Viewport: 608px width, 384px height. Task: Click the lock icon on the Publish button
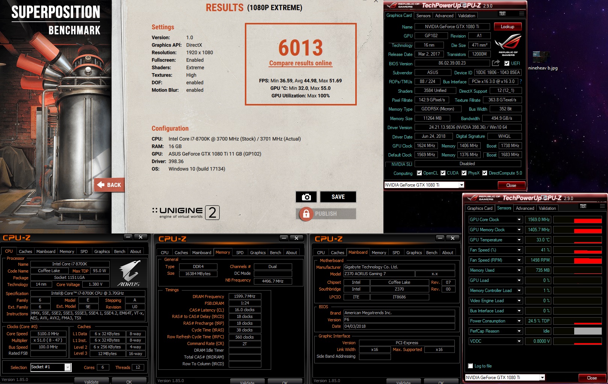tap(306, 214)
